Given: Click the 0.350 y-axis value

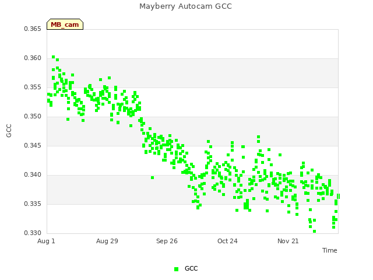Looking at the screenshot, I should pos(33,117).
